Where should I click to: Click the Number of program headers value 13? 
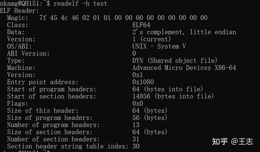click(x=136, y=125)
